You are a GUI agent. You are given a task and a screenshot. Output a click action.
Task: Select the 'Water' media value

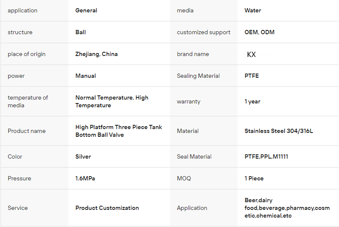click(x=253, y=10)
